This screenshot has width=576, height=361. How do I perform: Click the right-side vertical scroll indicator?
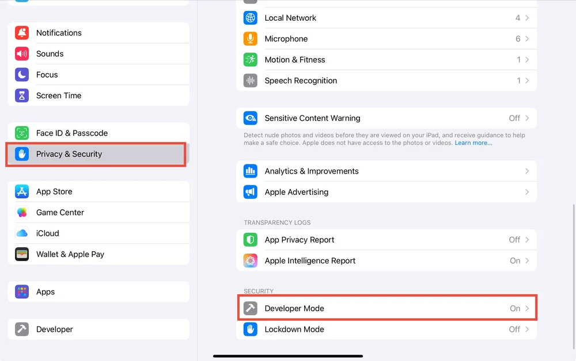tap(574, 276)
